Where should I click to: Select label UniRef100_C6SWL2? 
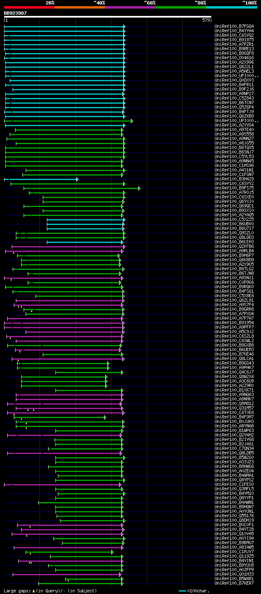[x=234, y=341]
